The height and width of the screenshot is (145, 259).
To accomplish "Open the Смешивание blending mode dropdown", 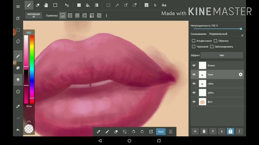I will [x=226, y=34].
